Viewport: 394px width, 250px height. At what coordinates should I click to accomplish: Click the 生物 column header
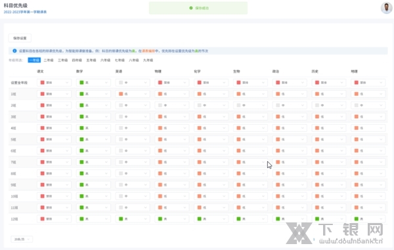[x=236, y=72]
